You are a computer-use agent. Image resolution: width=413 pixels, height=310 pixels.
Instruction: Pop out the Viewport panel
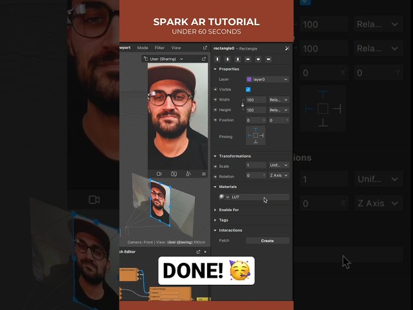click(x=205, y=48)
